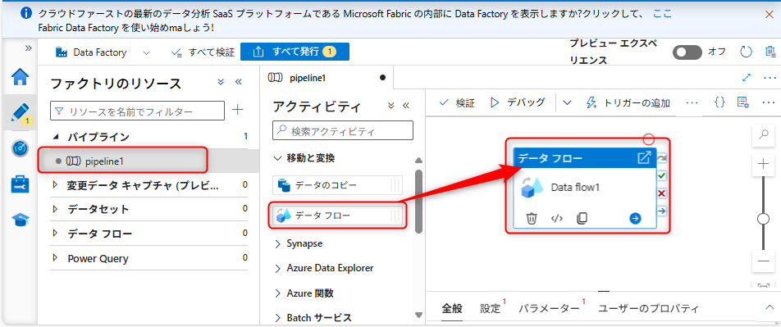Click the refresh icon in top bar
Screen dimensions: 781x327
[745, 52]
